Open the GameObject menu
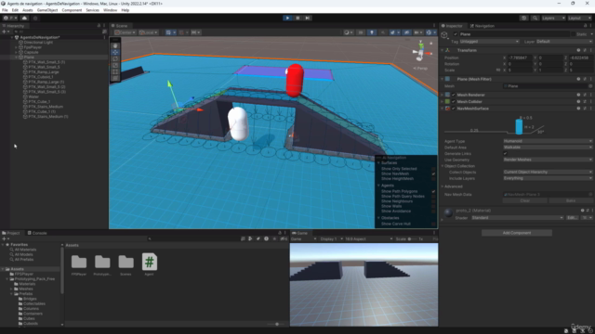Screen dimensions: 595x334 click(x=47, y=10)
